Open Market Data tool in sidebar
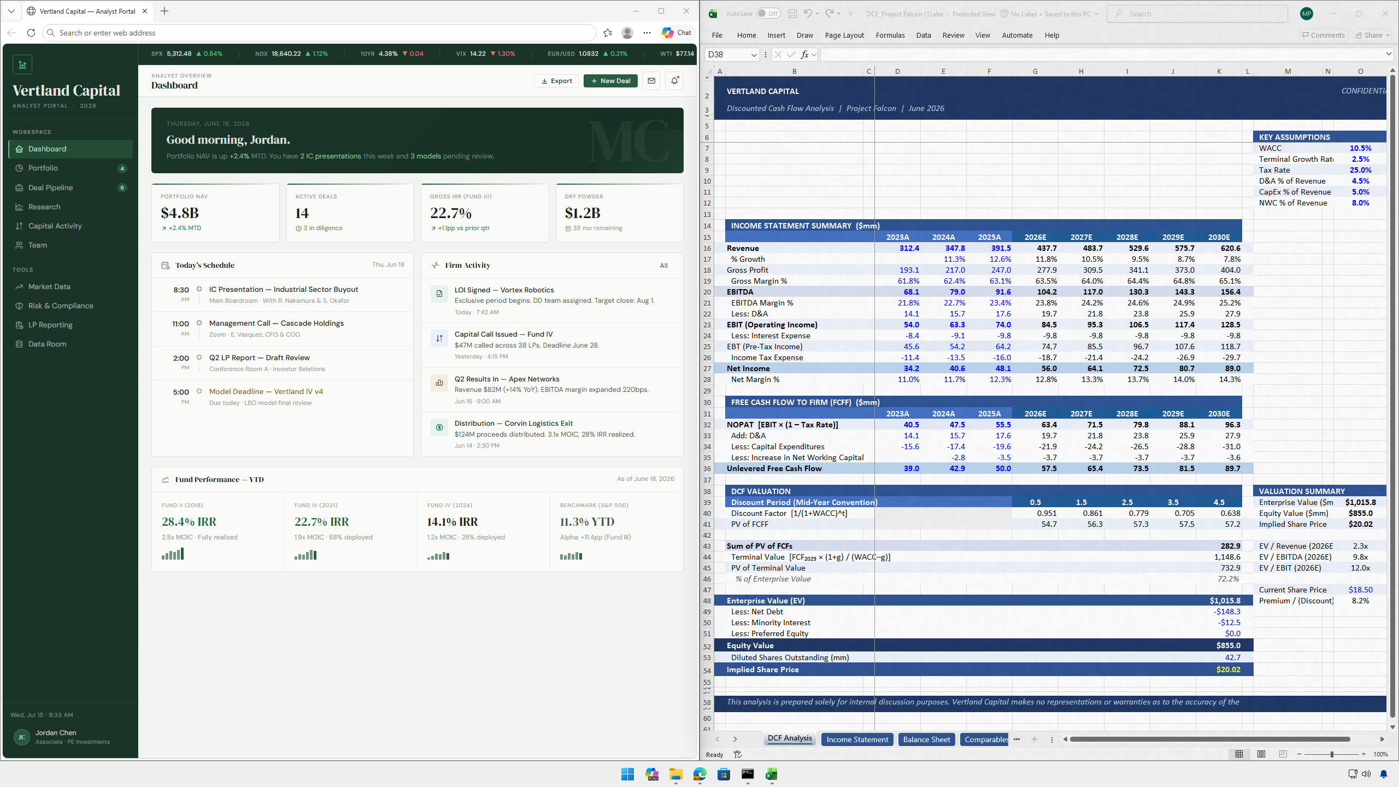1399x787 pixels. pos(70,286)
